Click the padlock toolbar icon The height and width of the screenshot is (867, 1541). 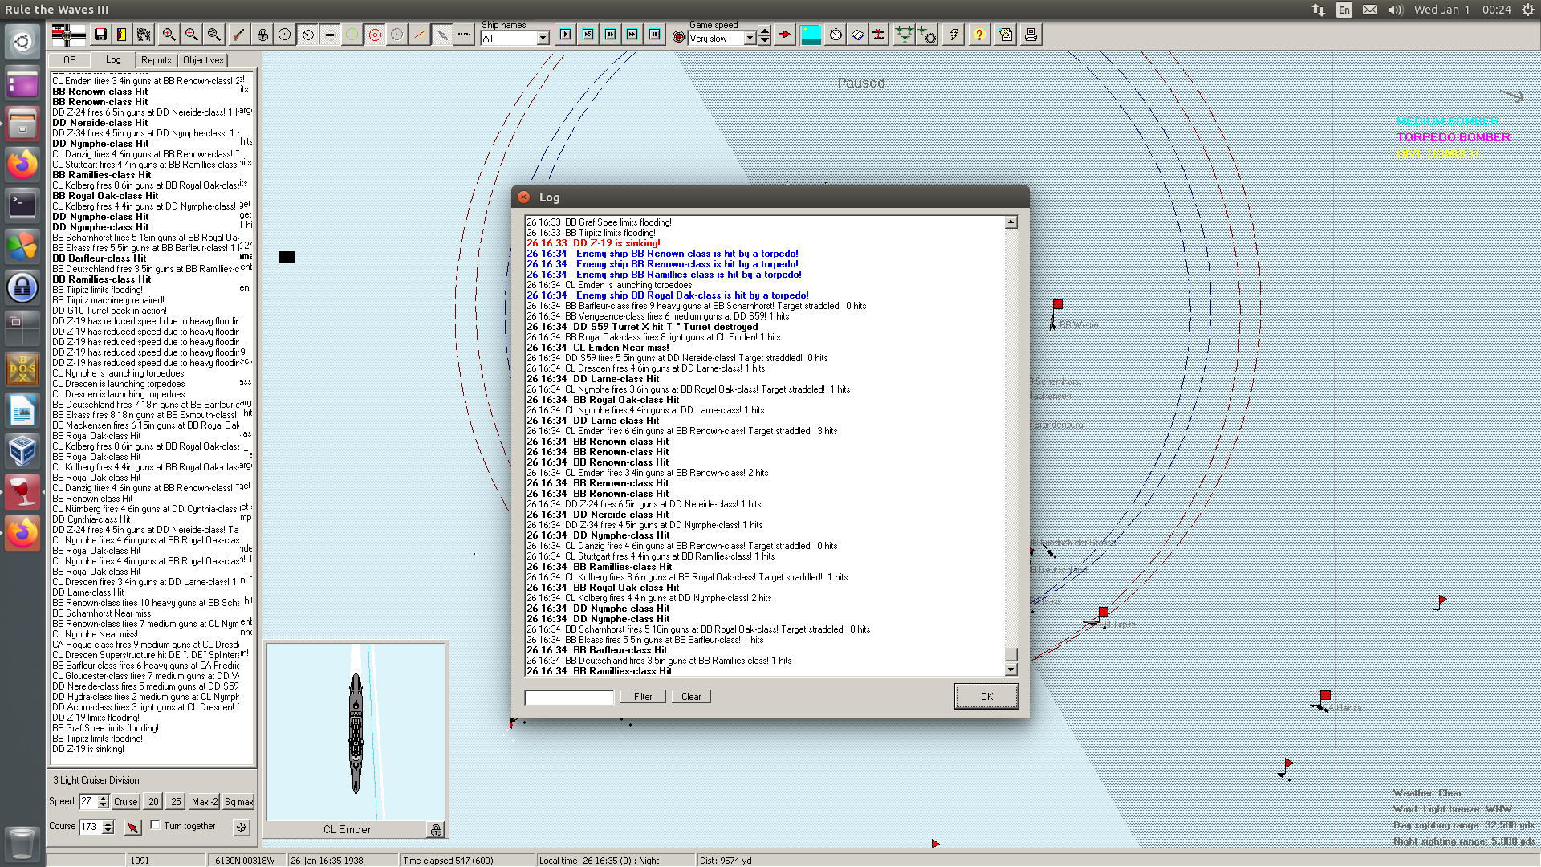pos(262,35)
